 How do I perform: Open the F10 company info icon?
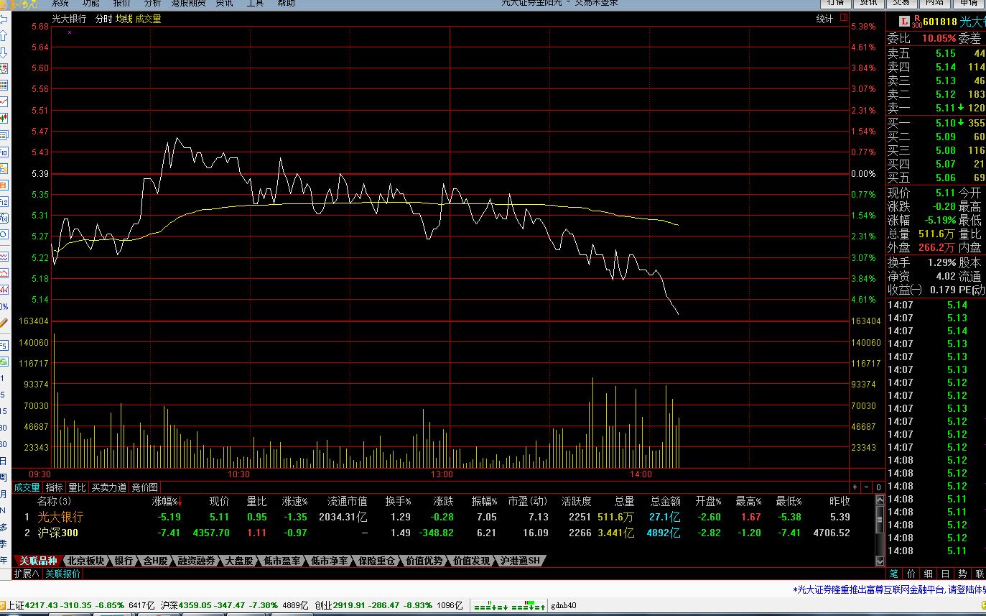point(4,152)
